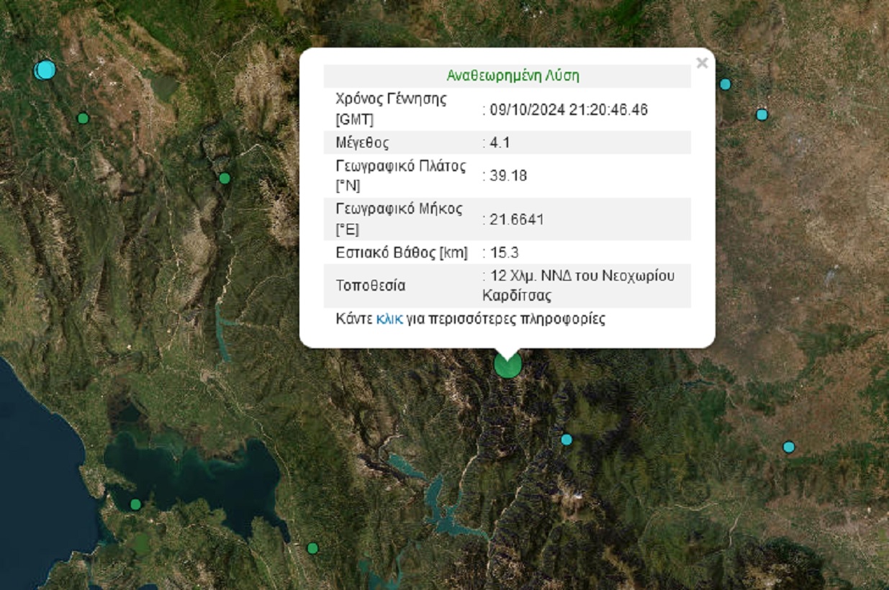This screenshot has width=889, height=590.
Task: Select cyan marker beside popup's close button
Action: [725, 84]
